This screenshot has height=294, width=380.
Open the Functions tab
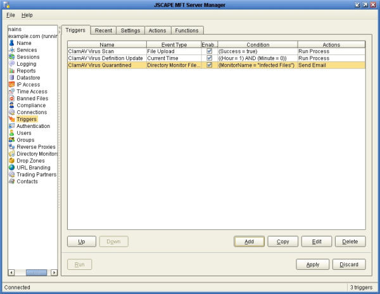187,30
